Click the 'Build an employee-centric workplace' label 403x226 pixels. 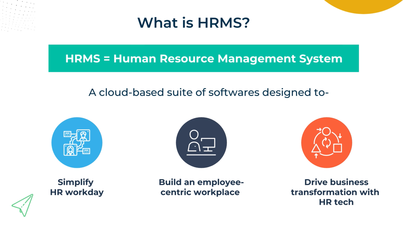click(x=201, y=187)
